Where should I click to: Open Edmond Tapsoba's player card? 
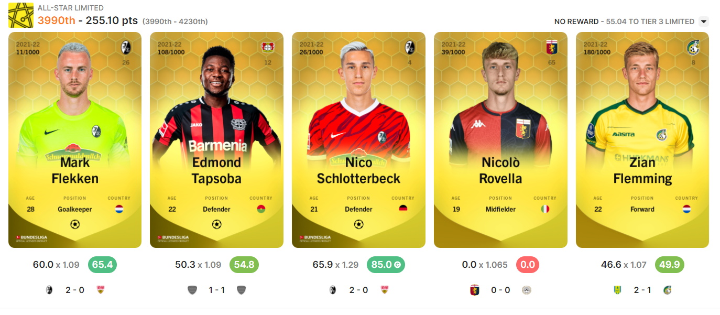pos(217,140)
